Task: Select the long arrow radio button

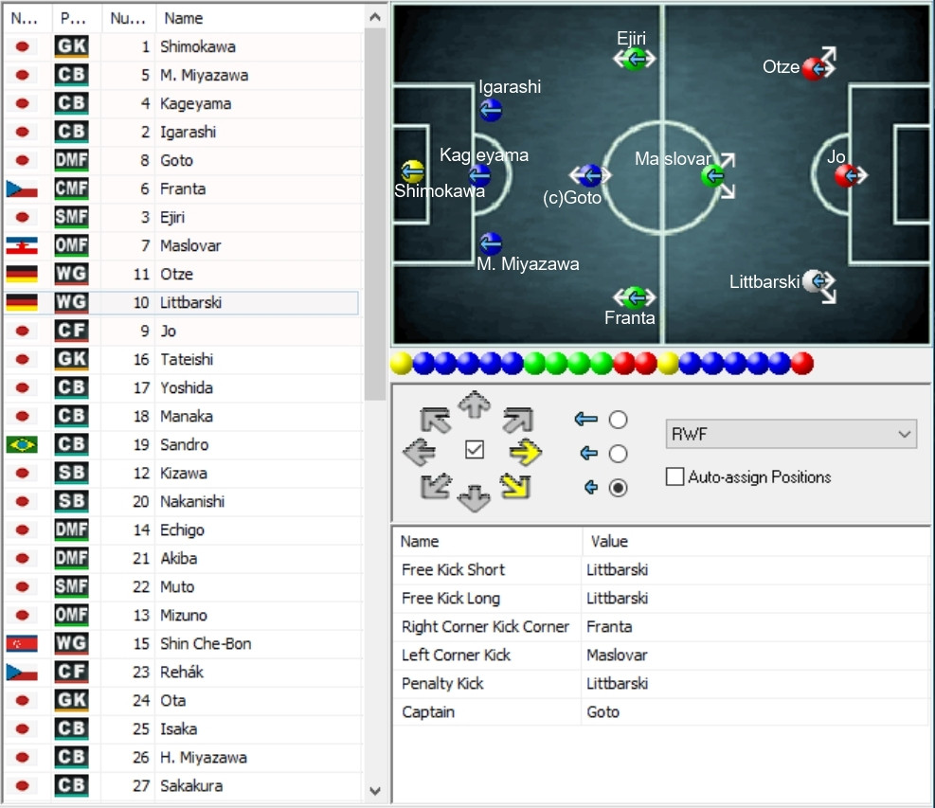Action: point(618,420)
